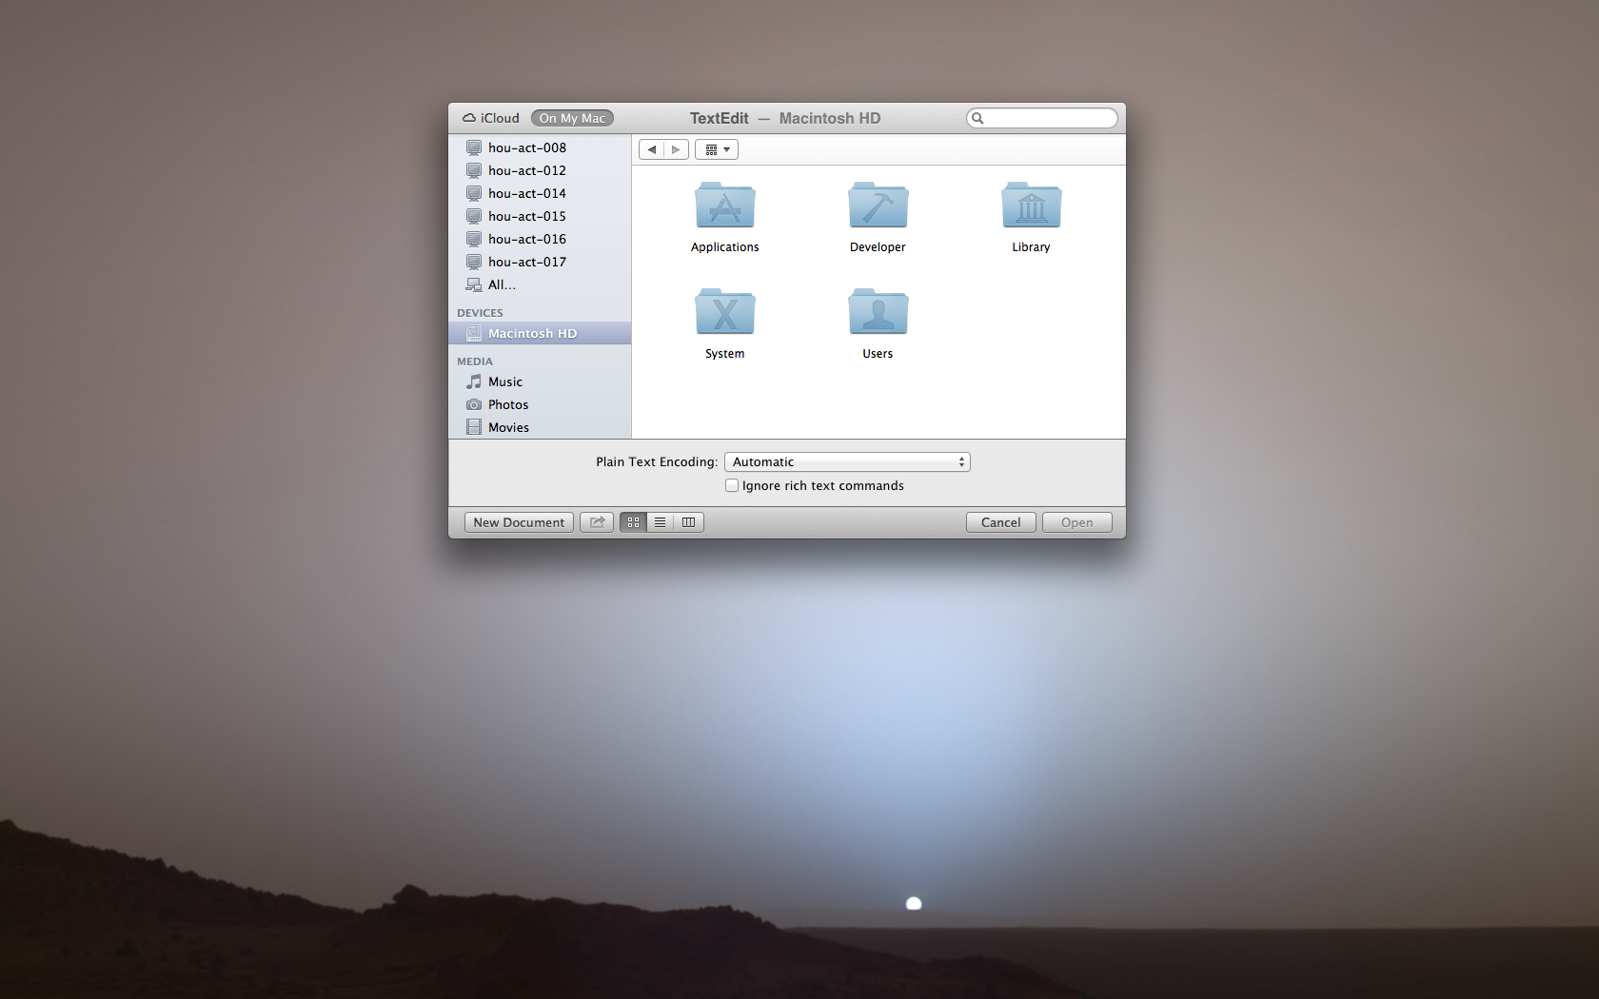Click the New Document button

tap(519, 522)
